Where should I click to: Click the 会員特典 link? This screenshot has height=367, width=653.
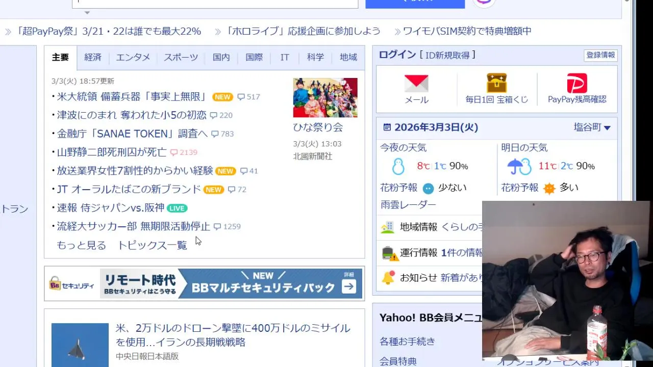point(398,361)
